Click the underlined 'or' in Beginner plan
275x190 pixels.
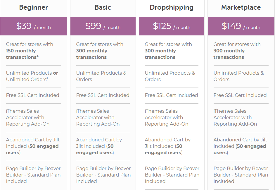click(56, 73)
